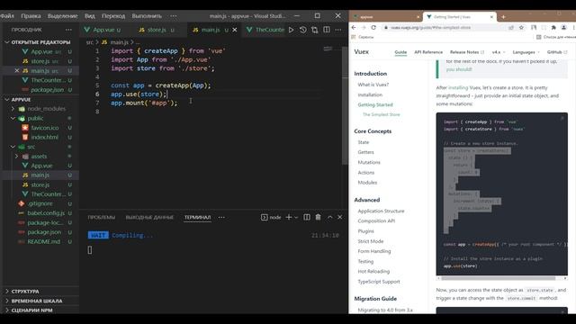Open the Run (Выполнить) menu

point(147,16)
